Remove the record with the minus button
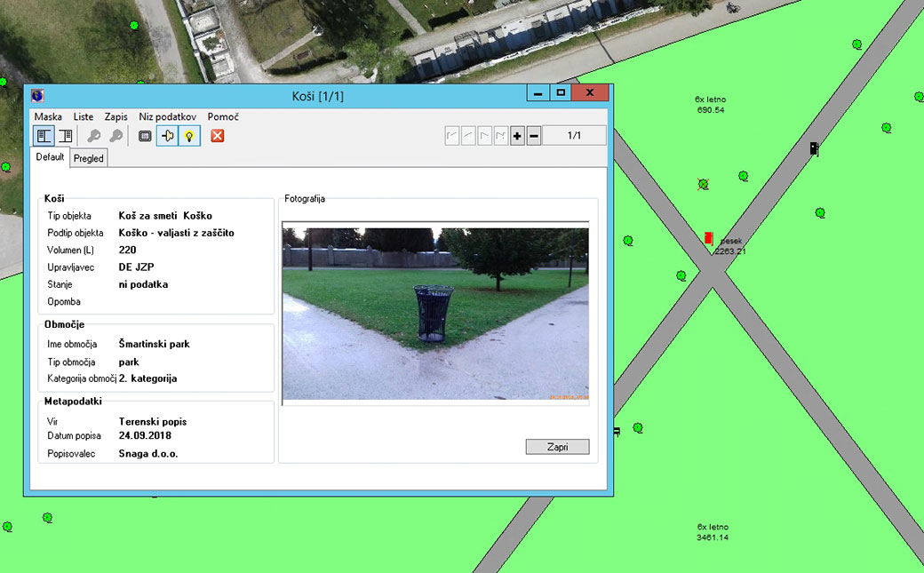The width and height of the screenshot is (924, 573). [533, 136]
